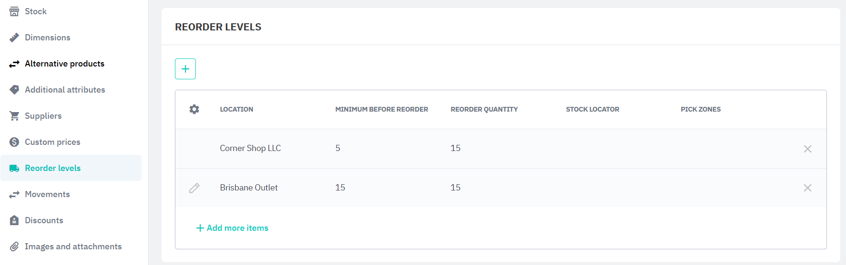Click the Location column header

click(x=236, y=109)
